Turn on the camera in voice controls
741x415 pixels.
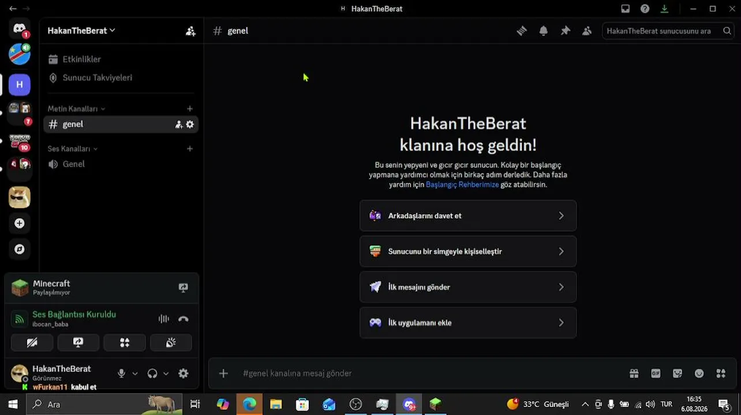pyautogui.click(x=32, y=342)
